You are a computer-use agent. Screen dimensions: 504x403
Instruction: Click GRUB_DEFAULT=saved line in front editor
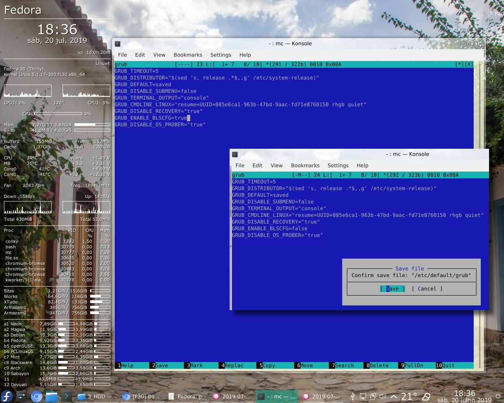point(260,195)
